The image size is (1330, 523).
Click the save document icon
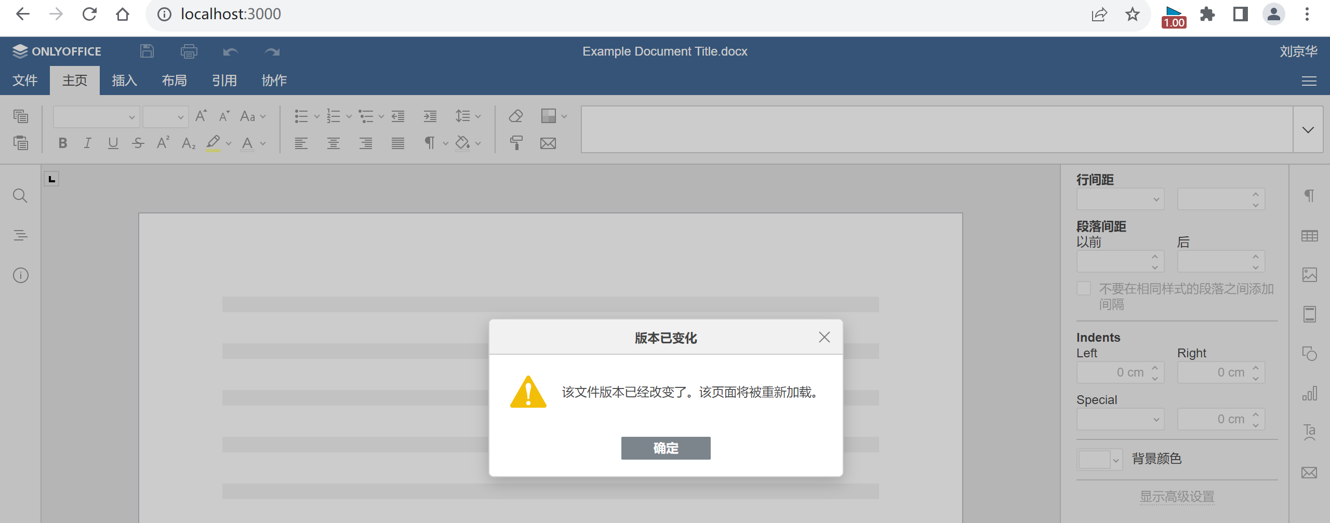pos(147,51)
